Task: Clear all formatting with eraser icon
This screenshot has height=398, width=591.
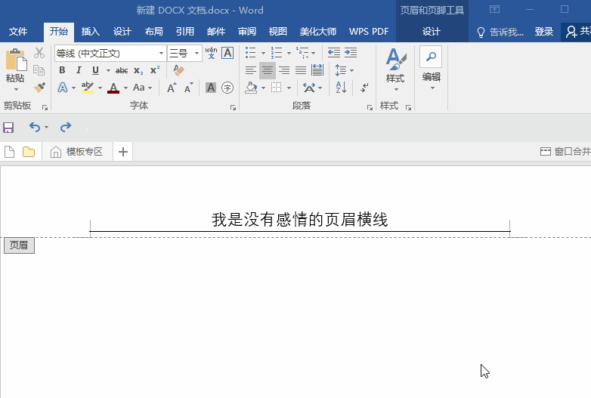Action: click(x=178, y=70)
